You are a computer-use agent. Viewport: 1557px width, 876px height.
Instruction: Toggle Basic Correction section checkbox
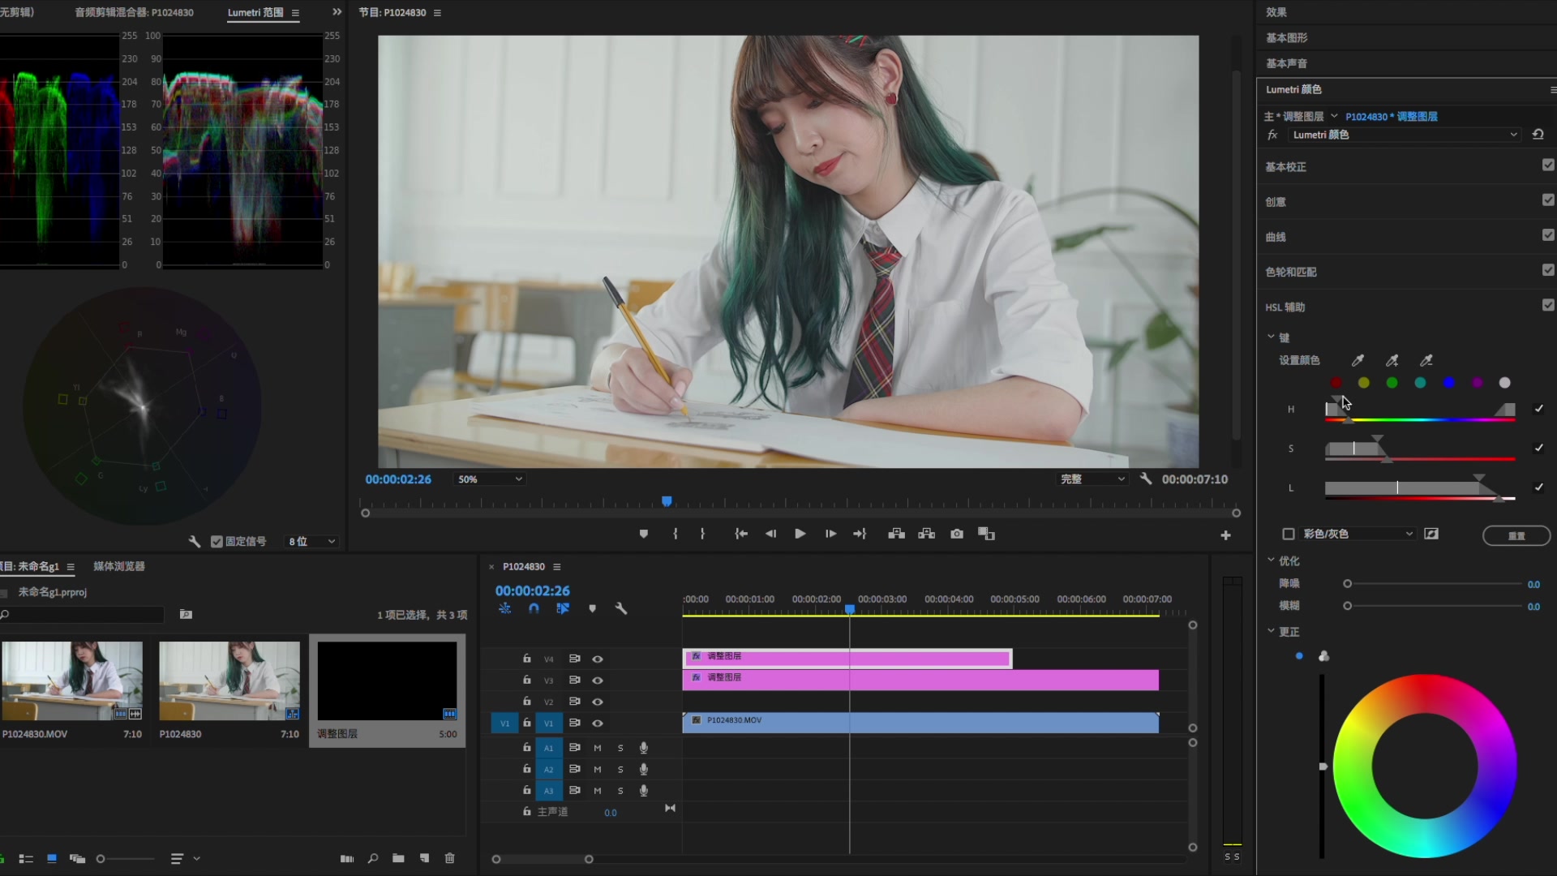[x=1548, y=165]
